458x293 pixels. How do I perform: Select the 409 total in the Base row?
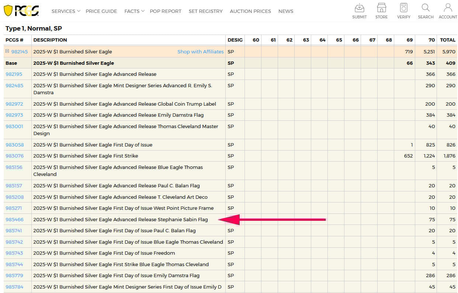(x=451, y=63)
